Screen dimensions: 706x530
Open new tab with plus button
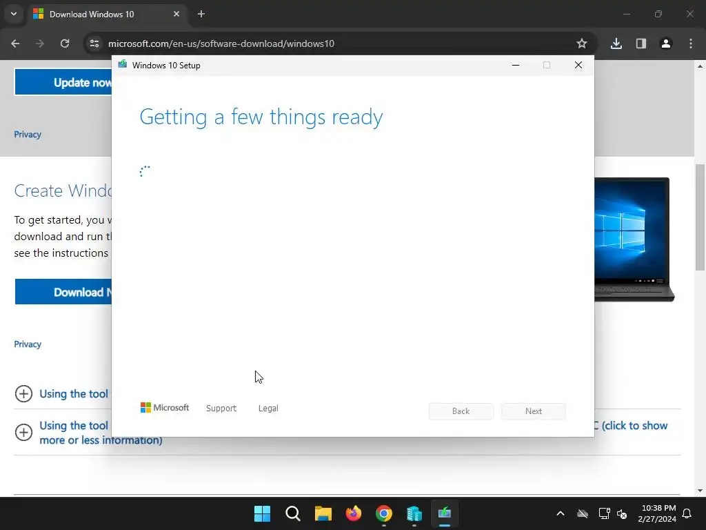(201, 14)
